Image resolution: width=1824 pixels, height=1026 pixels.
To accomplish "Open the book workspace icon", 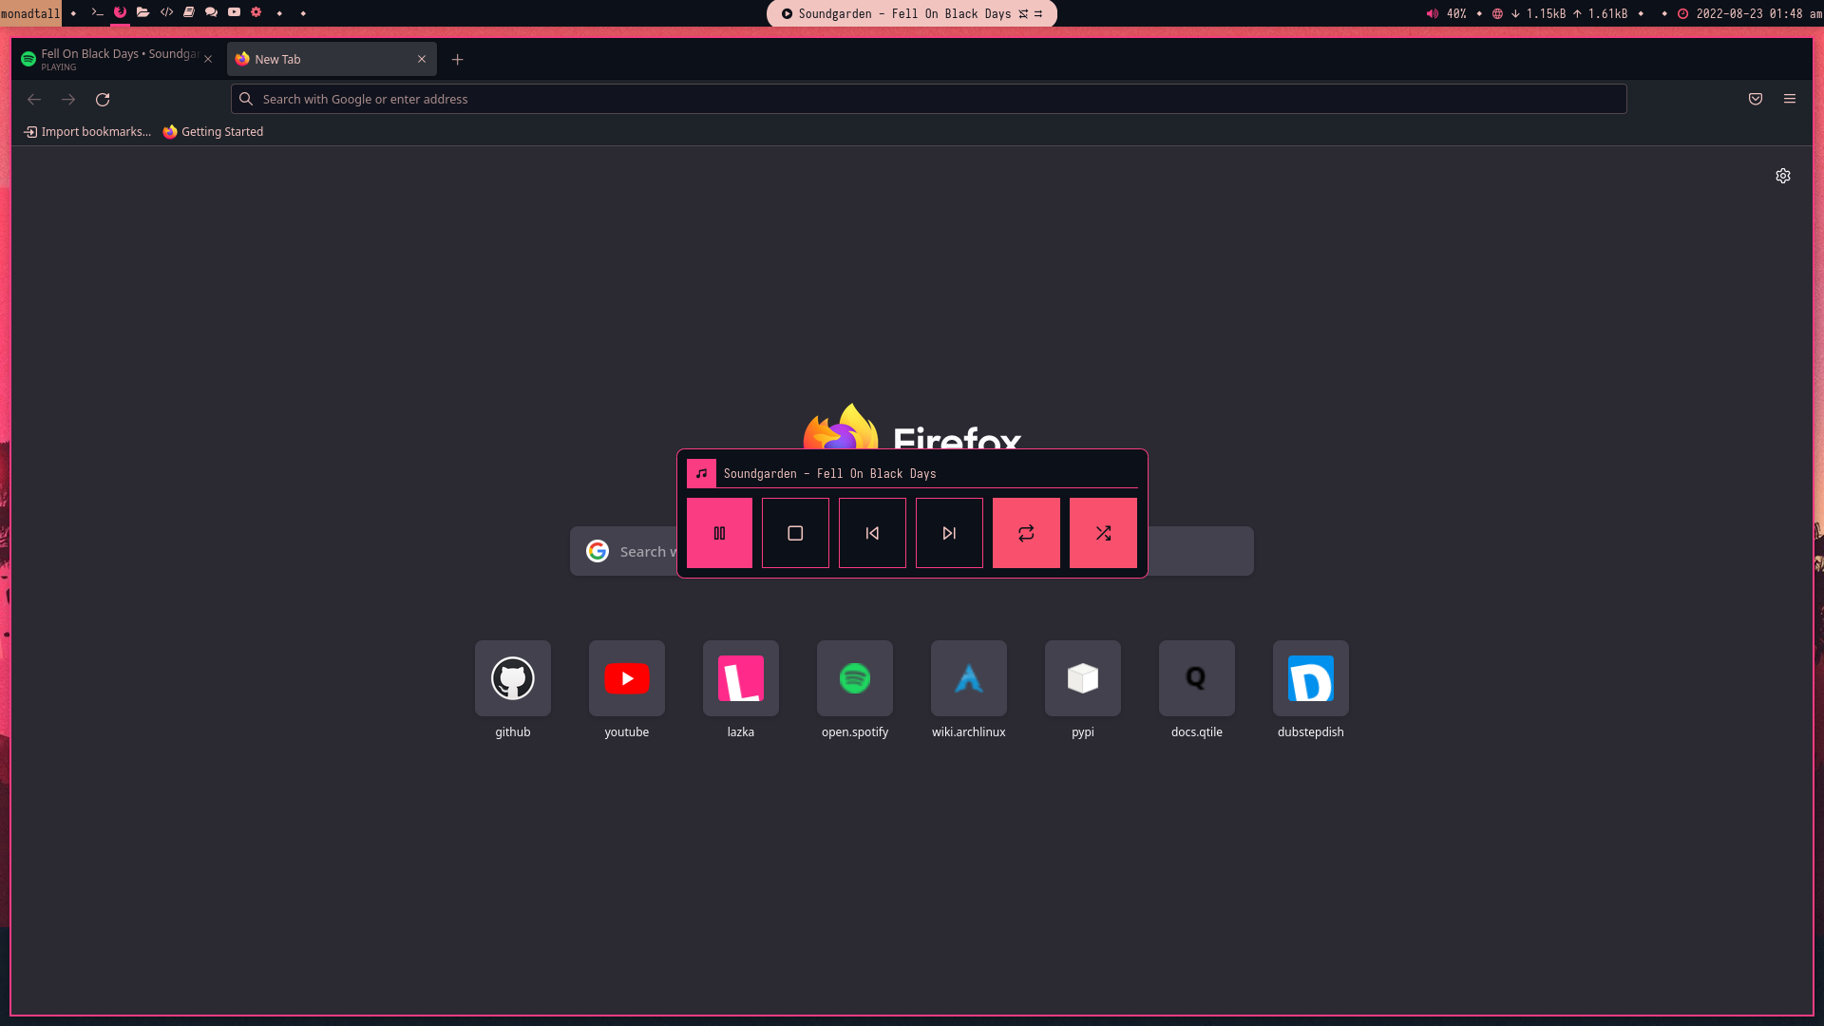I will 189,12.
